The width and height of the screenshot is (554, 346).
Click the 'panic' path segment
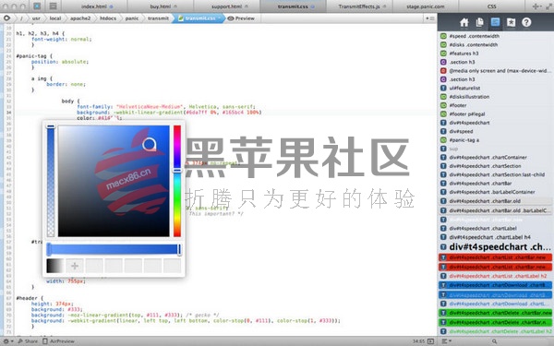click(x=132, y=18)
